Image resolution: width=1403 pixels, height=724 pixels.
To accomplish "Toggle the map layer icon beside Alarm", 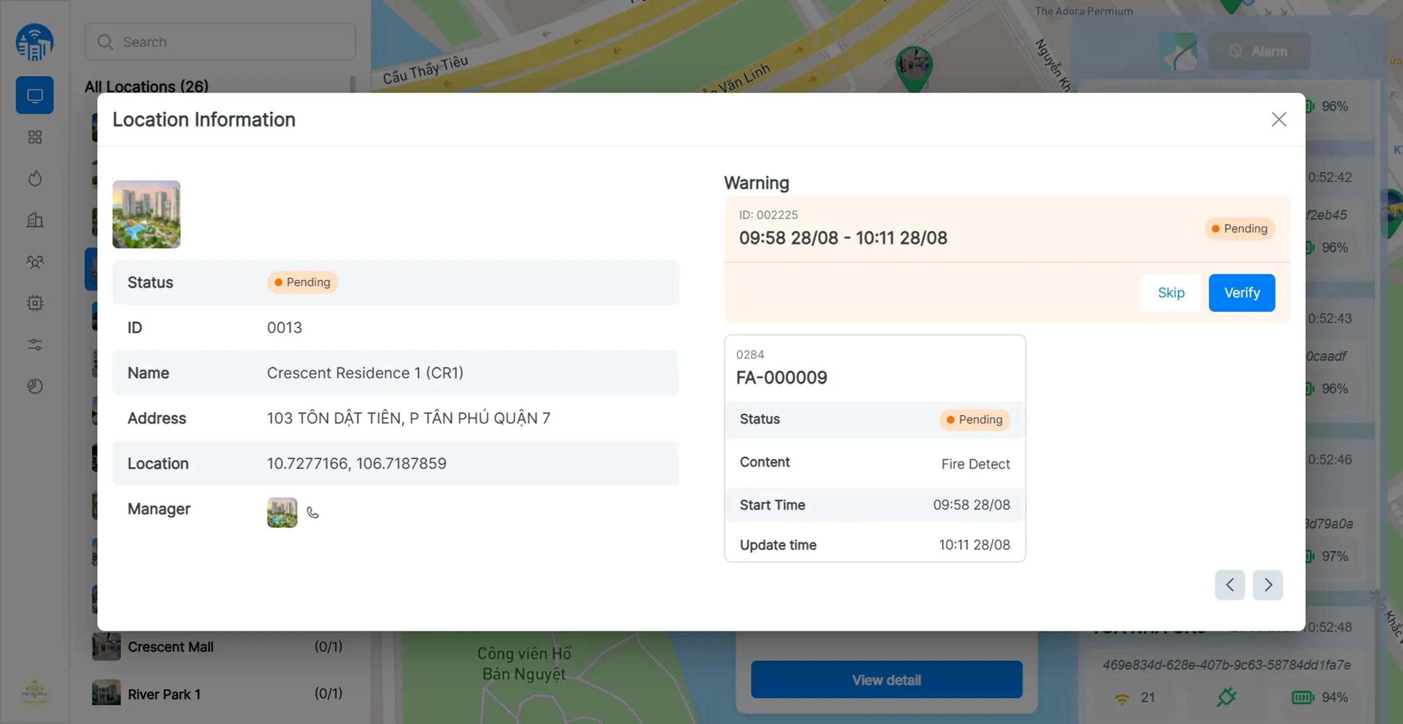I will pos(1177,51).
